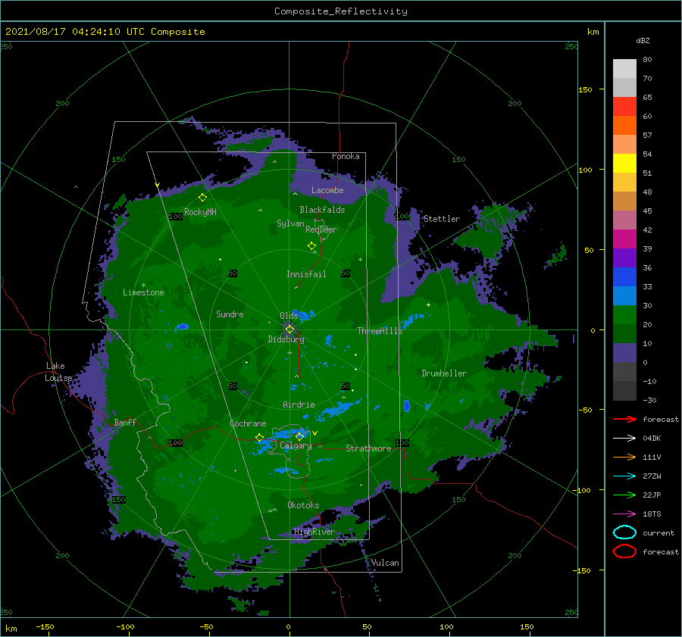Image resolution: width=682 pixels, height=637 pixels.
Task: Select the Didsbury label
Action: point(286,339)
